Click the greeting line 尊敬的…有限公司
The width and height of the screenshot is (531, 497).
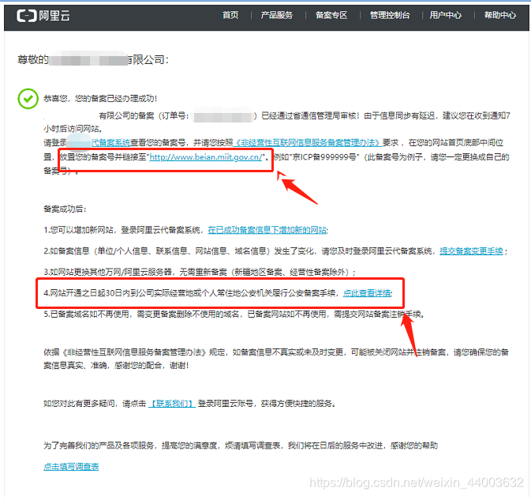(x=93, y=60)
